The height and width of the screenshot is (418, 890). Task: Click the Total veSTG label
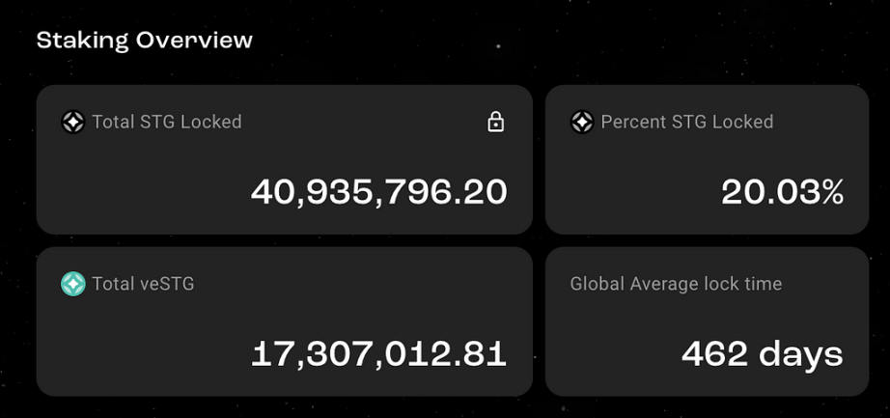click(143, 284)
